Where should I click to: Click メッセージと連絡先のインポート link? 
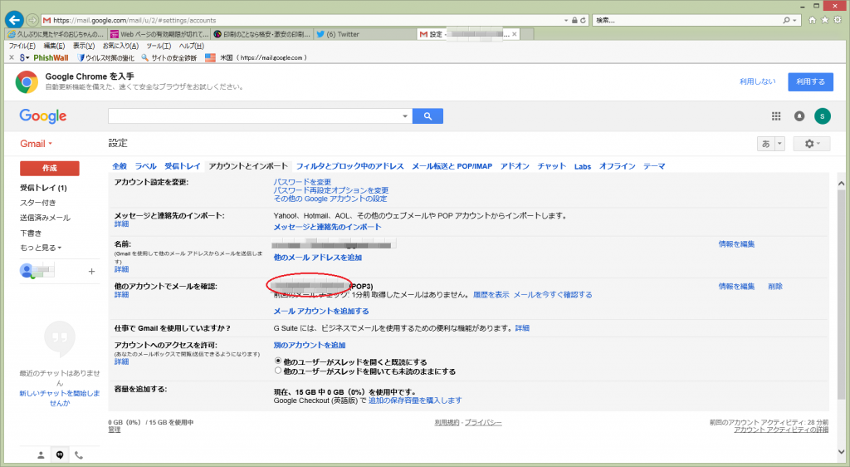coord(327,227)
